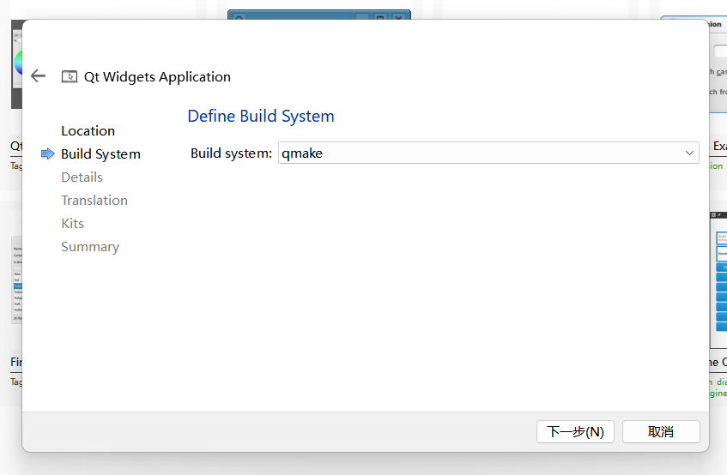Select the Details step in sidebar
727x475 pixels.
(82, 177)
